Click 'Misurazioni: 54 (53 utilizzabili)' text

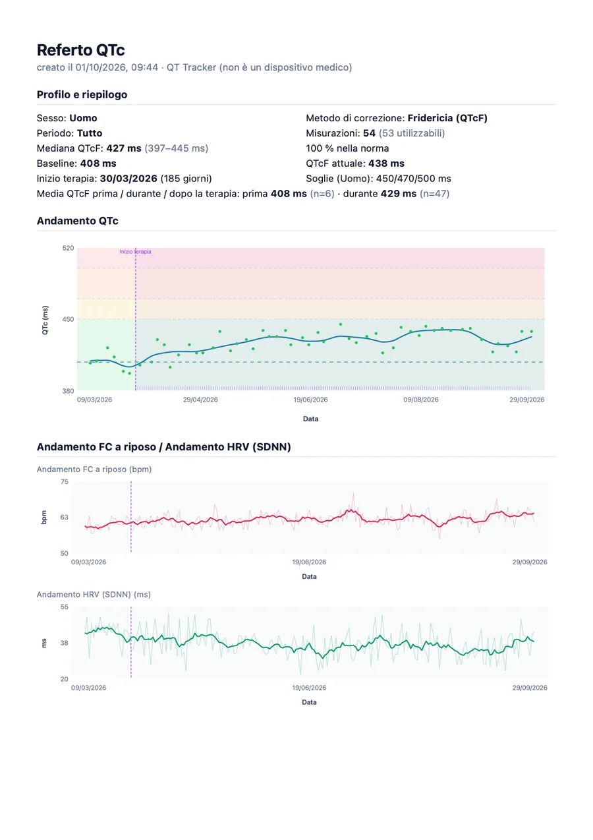[376, 133]
